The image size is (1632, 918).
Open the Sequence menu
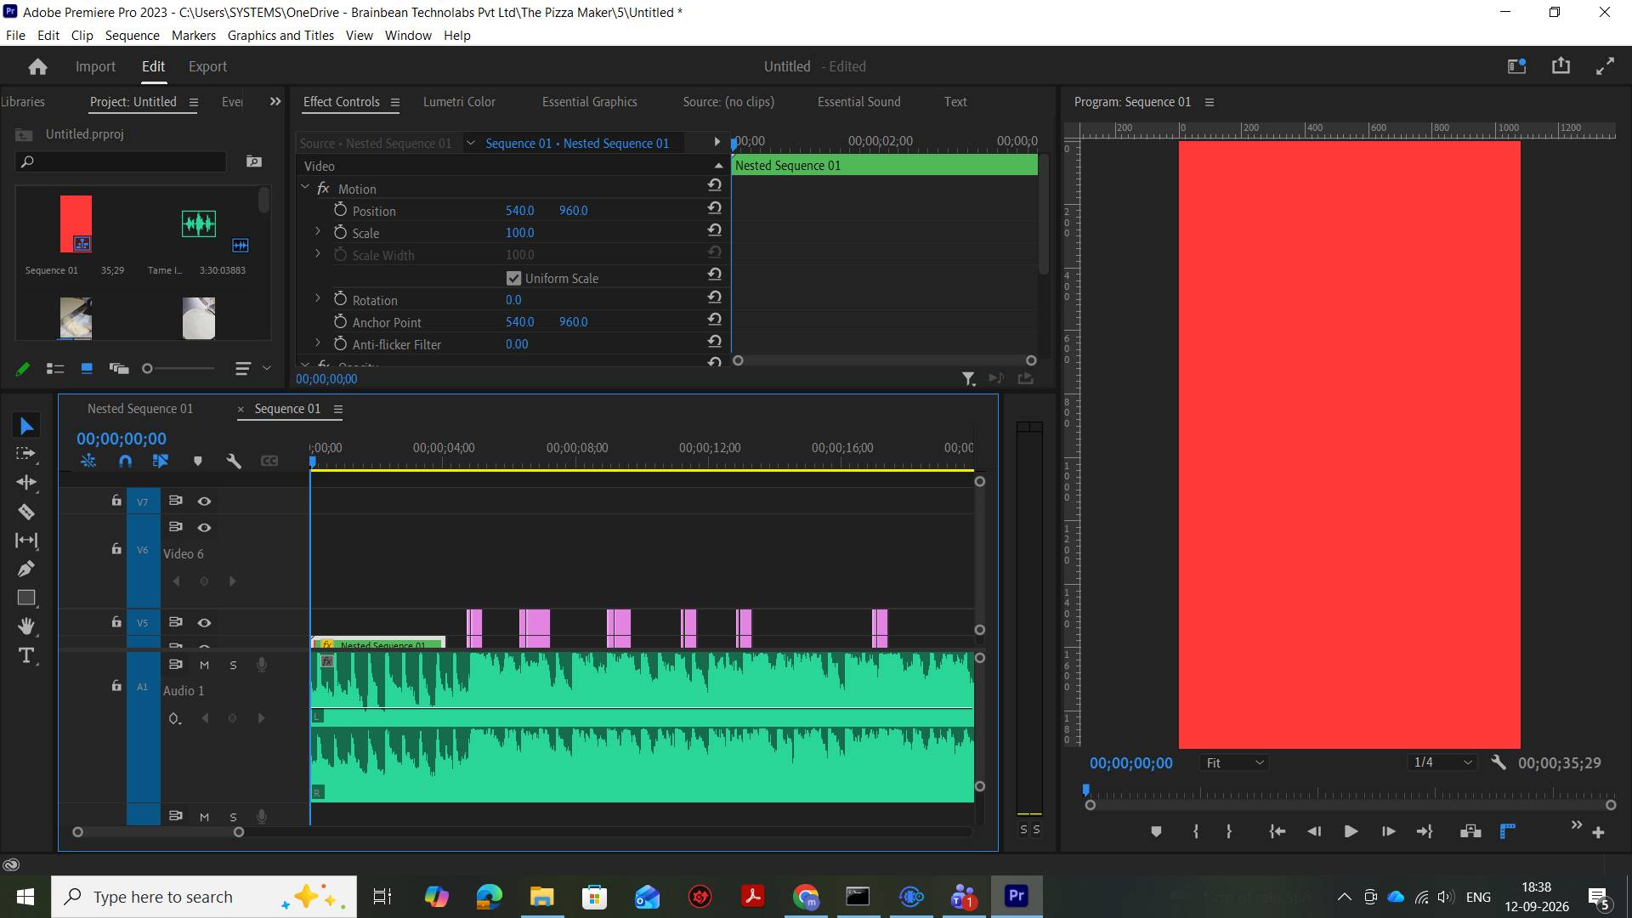point(132,35)
